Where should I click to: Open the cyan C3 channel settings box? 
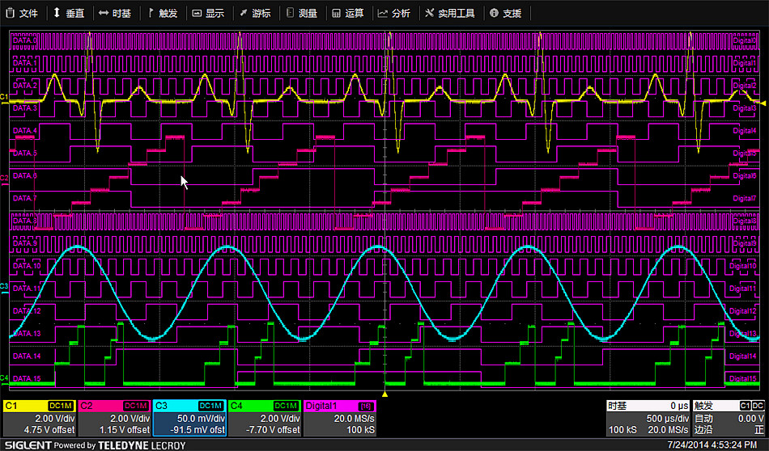click(189, 418)
